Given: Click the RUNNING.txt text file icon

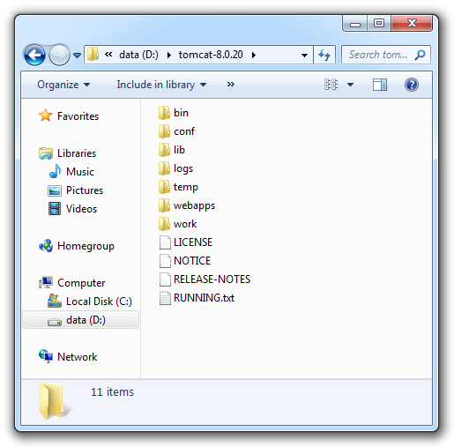Looking at the screenshot, I should (x=165, y=298).
